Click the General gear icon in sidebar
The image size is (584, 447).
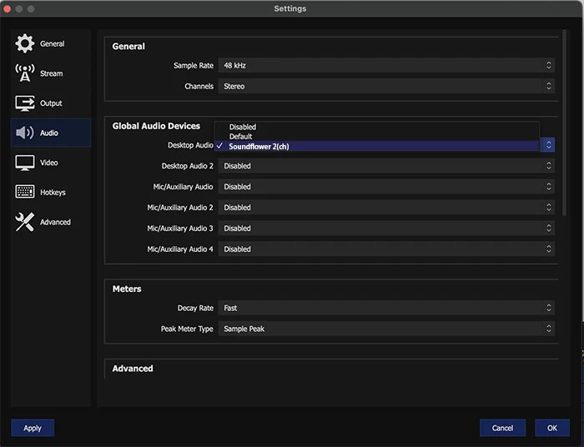point(25,44)
